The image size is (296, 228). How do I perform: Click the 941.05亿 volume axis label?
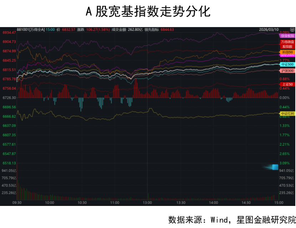(9, 171)
